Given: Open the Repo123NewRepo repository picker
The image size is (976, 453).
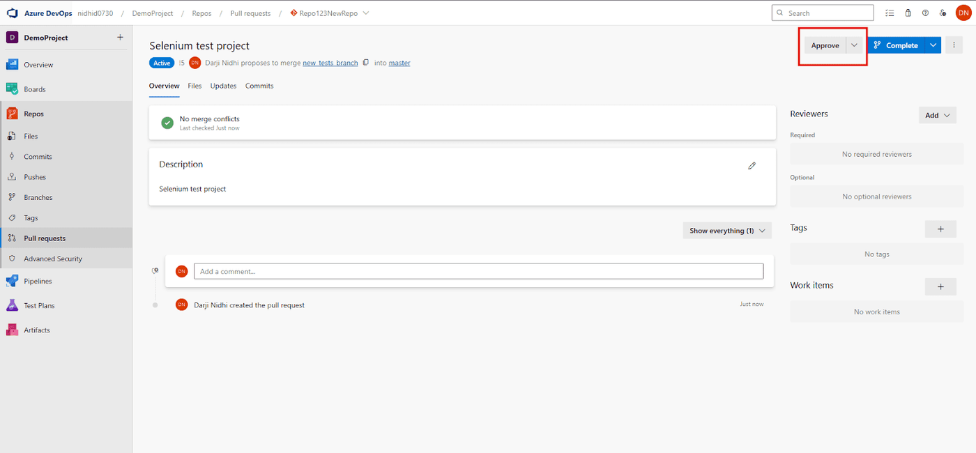Looking at the screenshot, I should coord(330,13).
